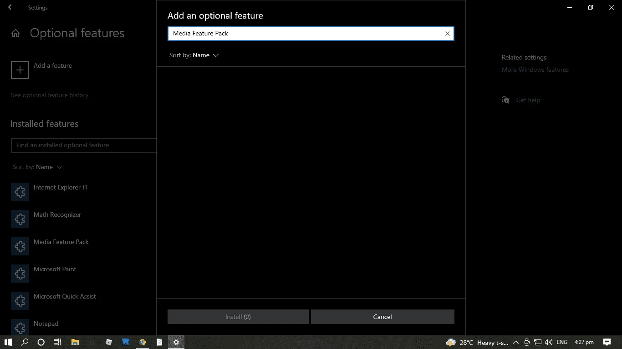Click the tilted square app icon in taskbar
The image size is (622, 349).
tap(109, 342)
